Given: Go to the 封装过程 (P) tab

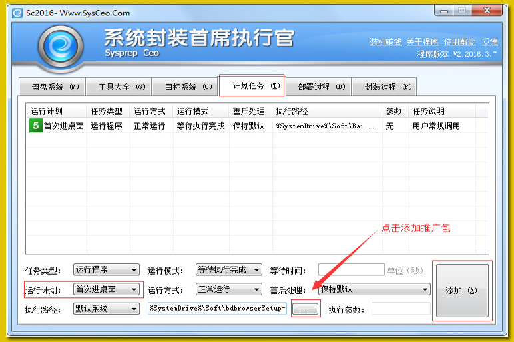Looking at the screenshot, I should pyautogui.click(x=384, y=86).
